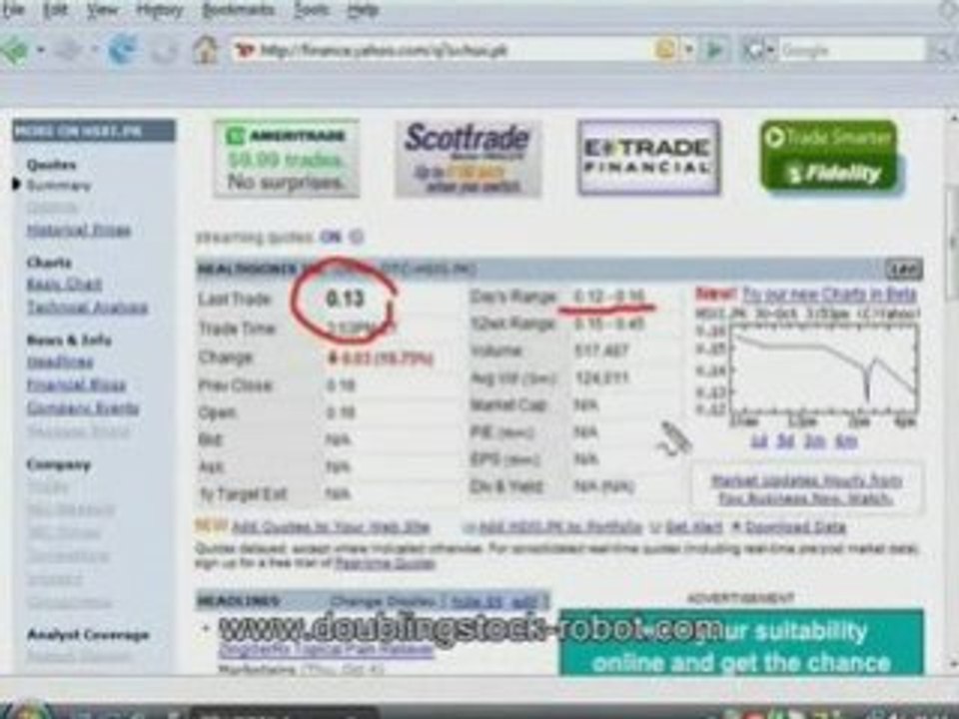Click Add Quotes to Your Web Site
Viewport: 959px width, 719px height.
[x=331, y=526]
